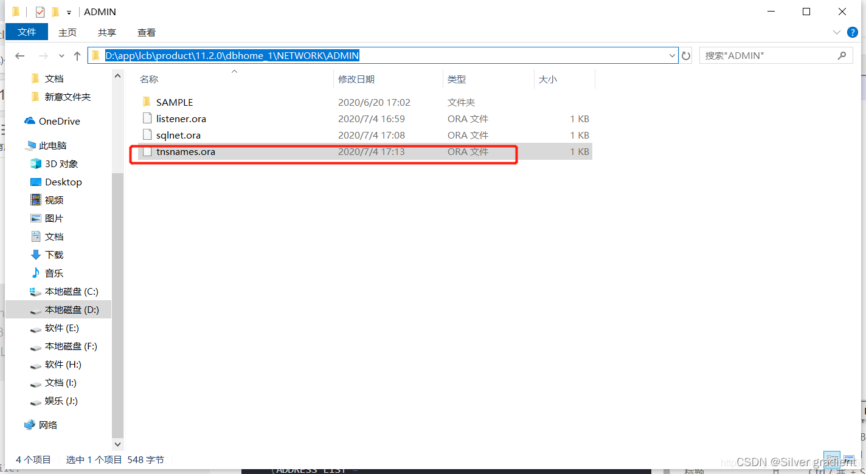Open 3D 对象 in navigation pane
The image size is (866, 474).
coord(61,164)
